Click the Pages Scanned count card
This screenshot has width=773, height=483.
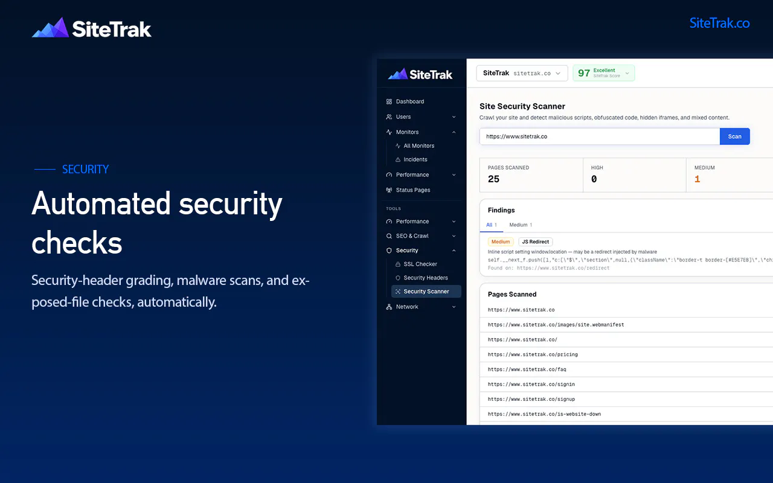pyautogui.click(x=531, y=174)
